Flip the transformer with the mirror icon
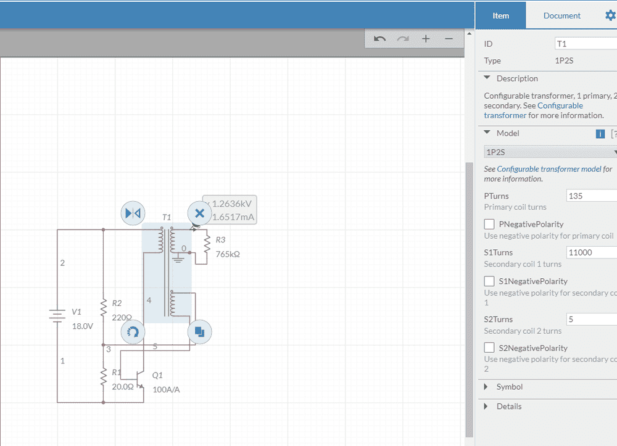 click(133, 213)
